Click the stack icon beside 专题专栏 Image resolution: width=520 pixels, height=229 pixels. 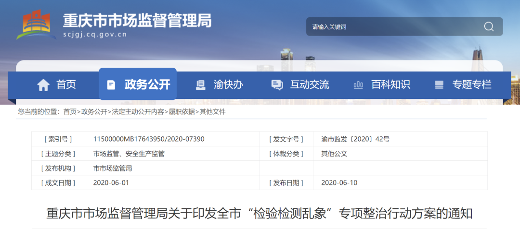(439, 85)
